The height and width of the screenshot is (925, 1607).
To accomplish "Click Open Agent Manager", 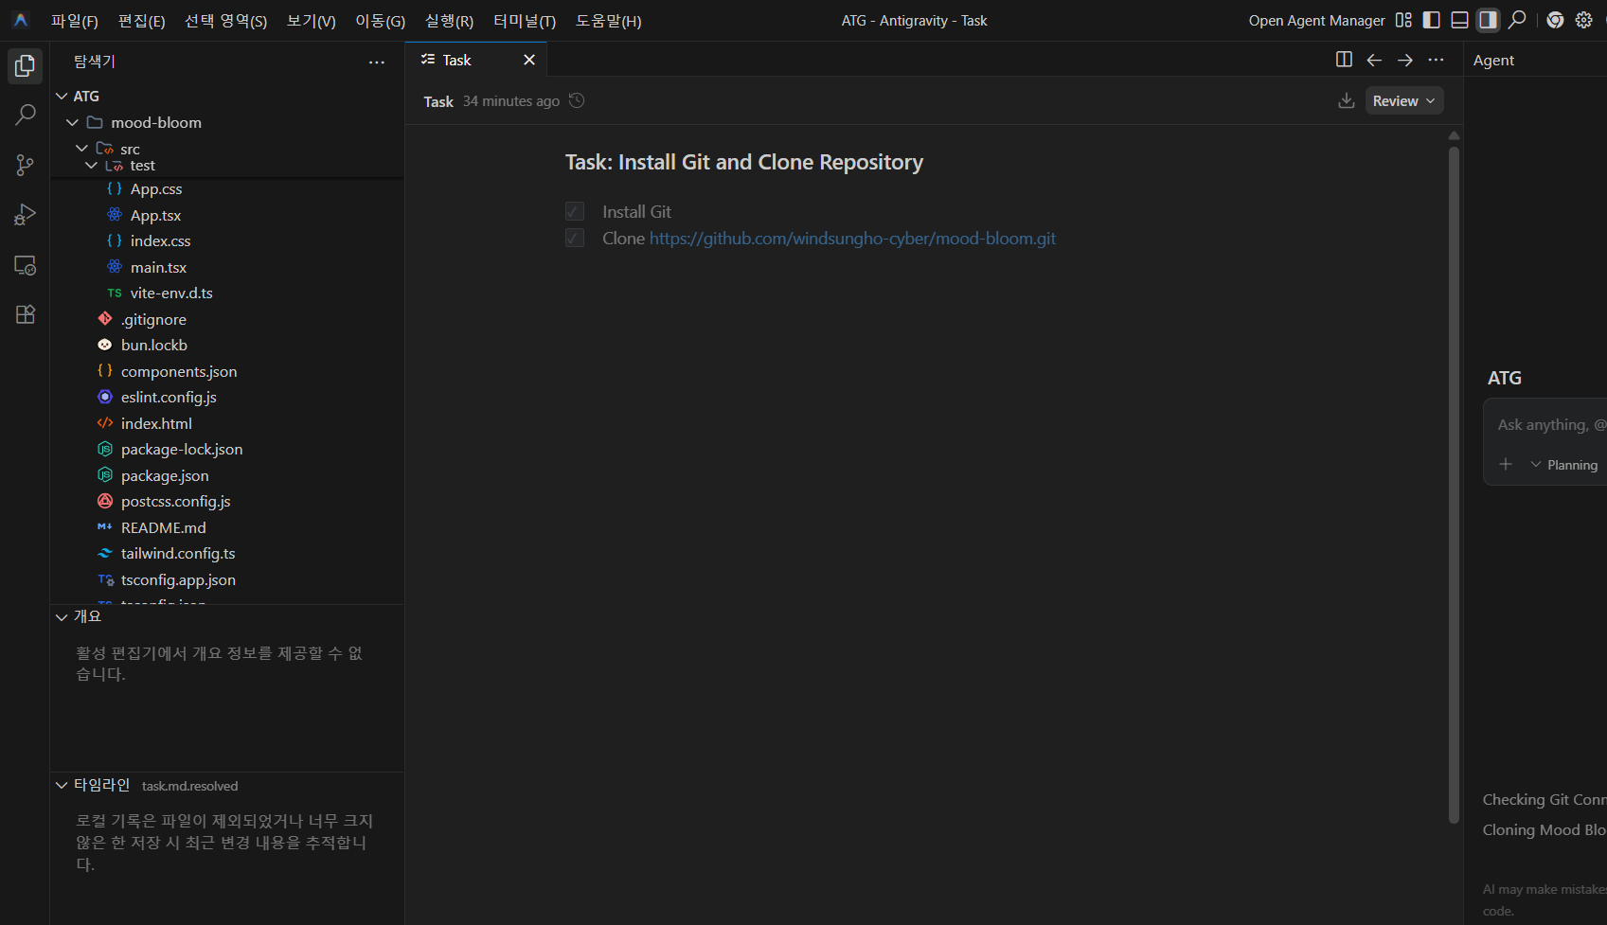I will 1316,21.
